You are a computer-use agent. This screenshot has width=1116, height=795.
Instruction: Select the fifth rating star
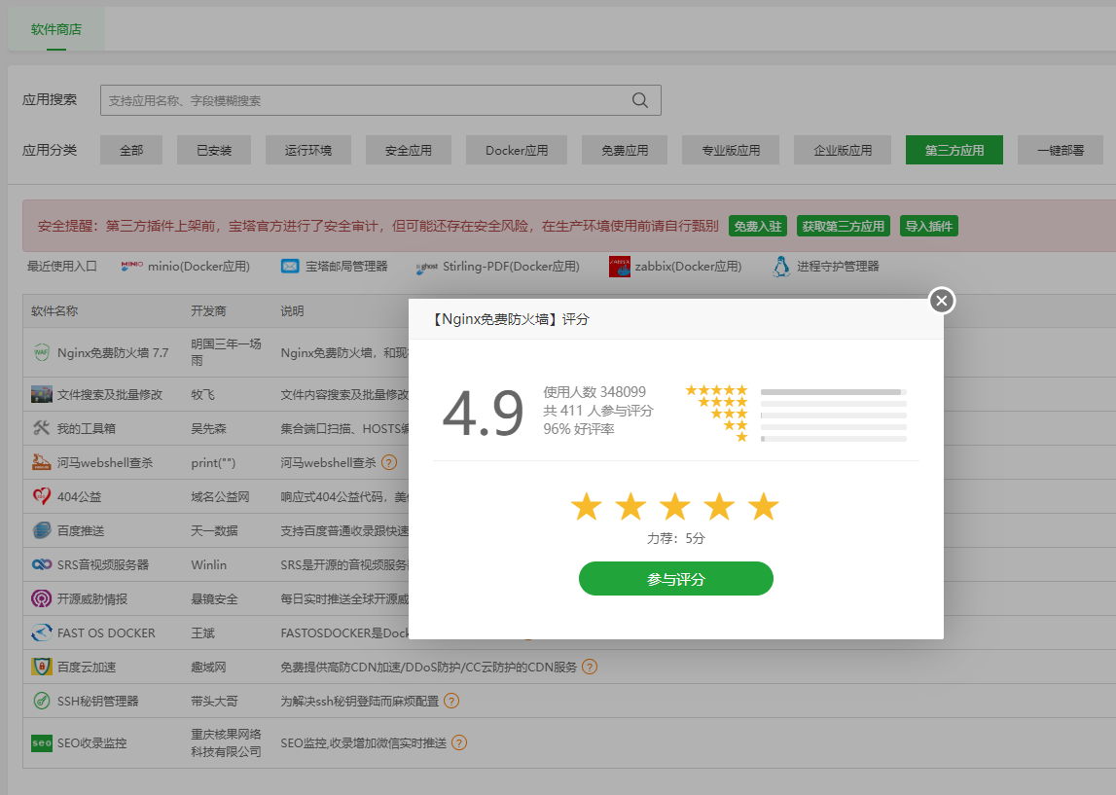coord(763,507)
